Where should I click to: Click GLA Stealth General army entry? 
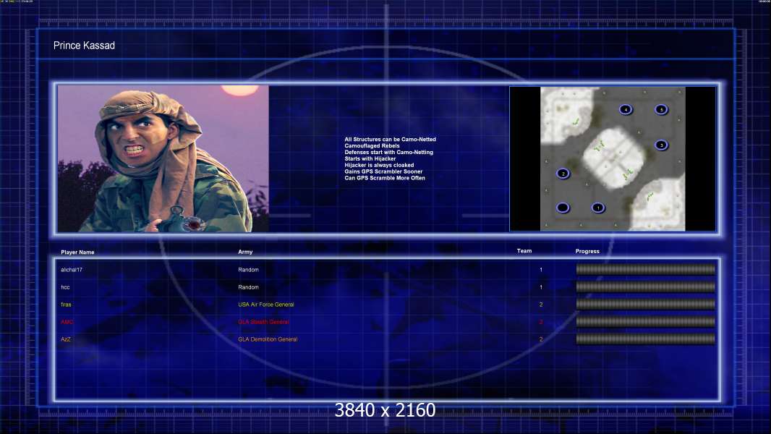click(x=263, y=322)
